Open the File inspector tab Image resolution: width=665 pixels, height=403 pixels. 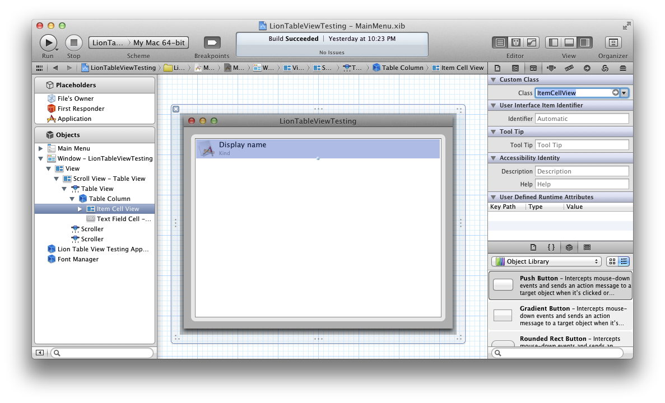coord(497,68)
